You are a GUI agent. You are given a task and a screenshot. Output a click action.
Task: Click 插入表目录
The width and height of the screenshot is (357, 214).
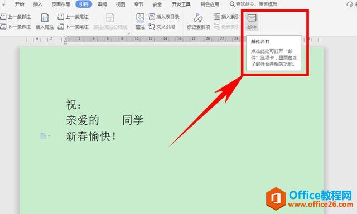point(164,17)
